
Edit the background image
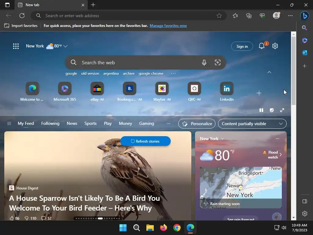272,110
